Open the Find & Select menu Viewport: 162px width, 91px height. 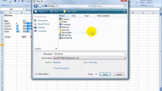click(x=149, y=2)
